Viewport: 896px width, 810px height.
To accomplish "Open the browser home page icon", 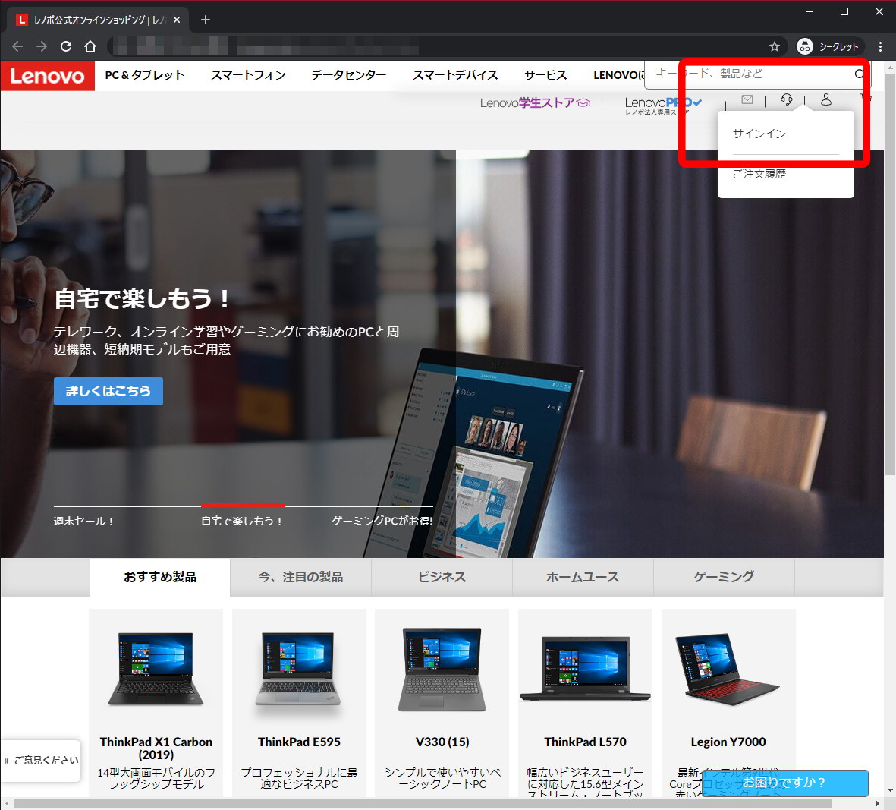I will [x=90, y=46].
